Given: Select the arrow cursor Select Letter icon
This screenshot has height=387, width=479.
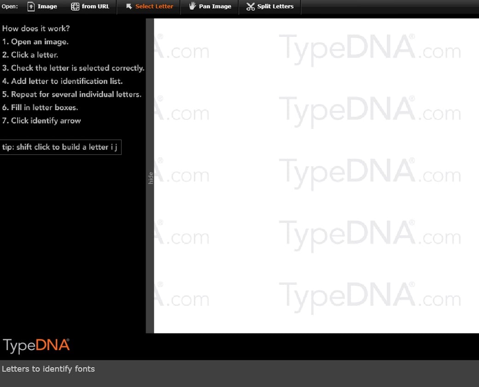Looking at the screenshot, I should pyautogui.click(x=129, y=6).
